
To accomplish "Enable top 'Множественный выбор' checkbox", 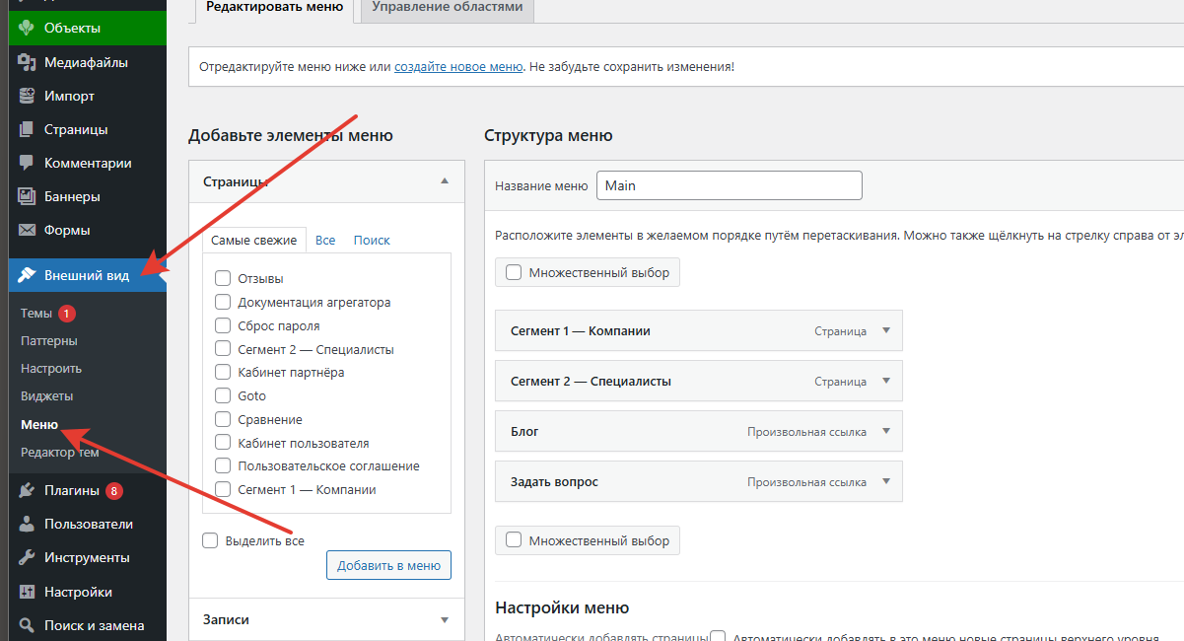I will 514,273.
